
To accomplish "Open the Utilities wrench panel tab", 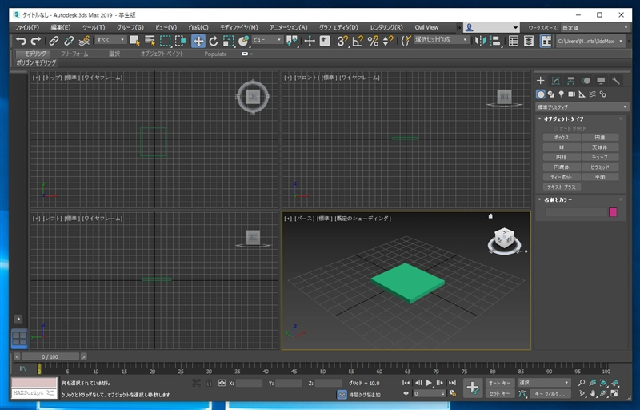I will click(x=616, y=81).
